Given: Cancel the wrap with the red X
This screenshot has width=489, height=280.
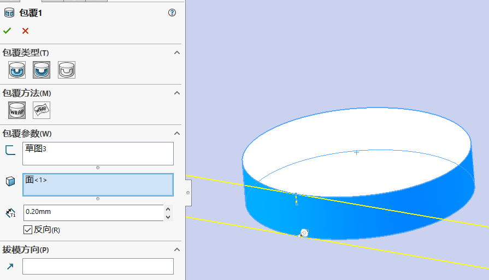Looking at the screenshot, I should (x=25, y=31).
